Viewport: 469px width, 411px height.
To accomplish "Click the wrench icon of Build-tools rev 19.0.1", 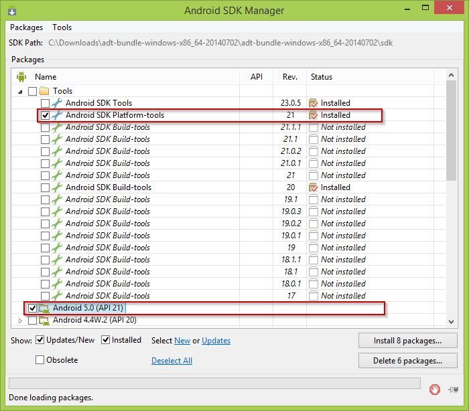I will pyautogui.click(x=57, y=236).
